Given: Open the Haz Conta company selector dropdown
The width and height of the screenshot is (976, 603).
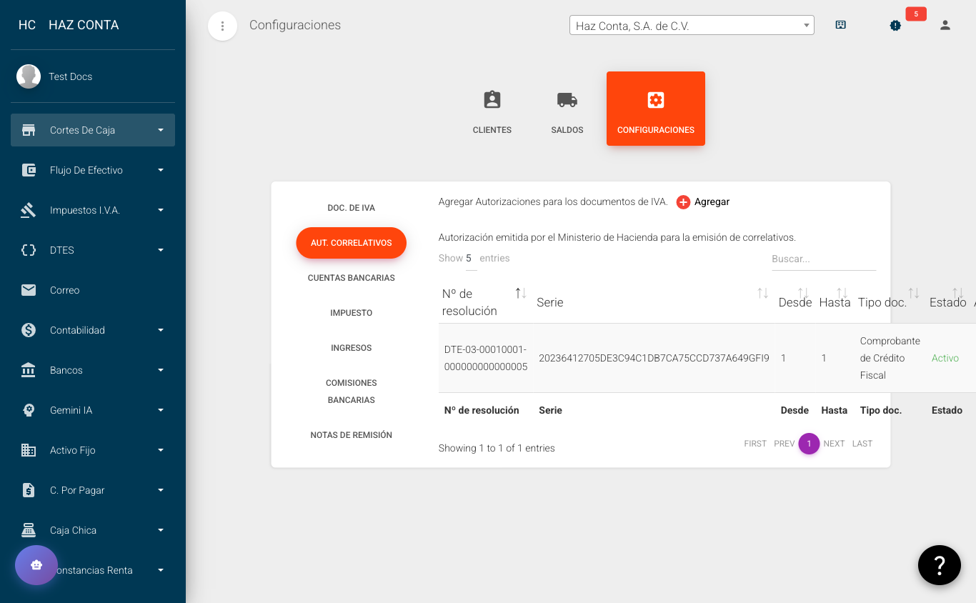Looking at the screenshot, I should 691,24.
